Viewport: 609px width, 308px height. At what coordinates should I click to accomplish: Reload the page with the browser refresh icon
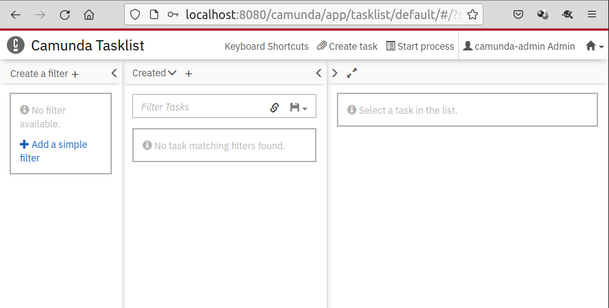coord(65,14)
